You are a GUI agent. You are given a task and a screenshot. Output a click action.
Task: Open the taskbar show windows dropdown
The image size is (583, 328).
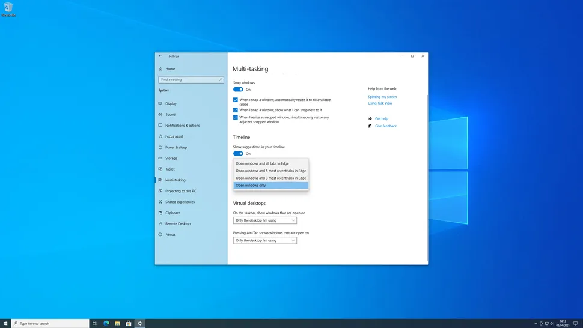click(x=264, y=220)
